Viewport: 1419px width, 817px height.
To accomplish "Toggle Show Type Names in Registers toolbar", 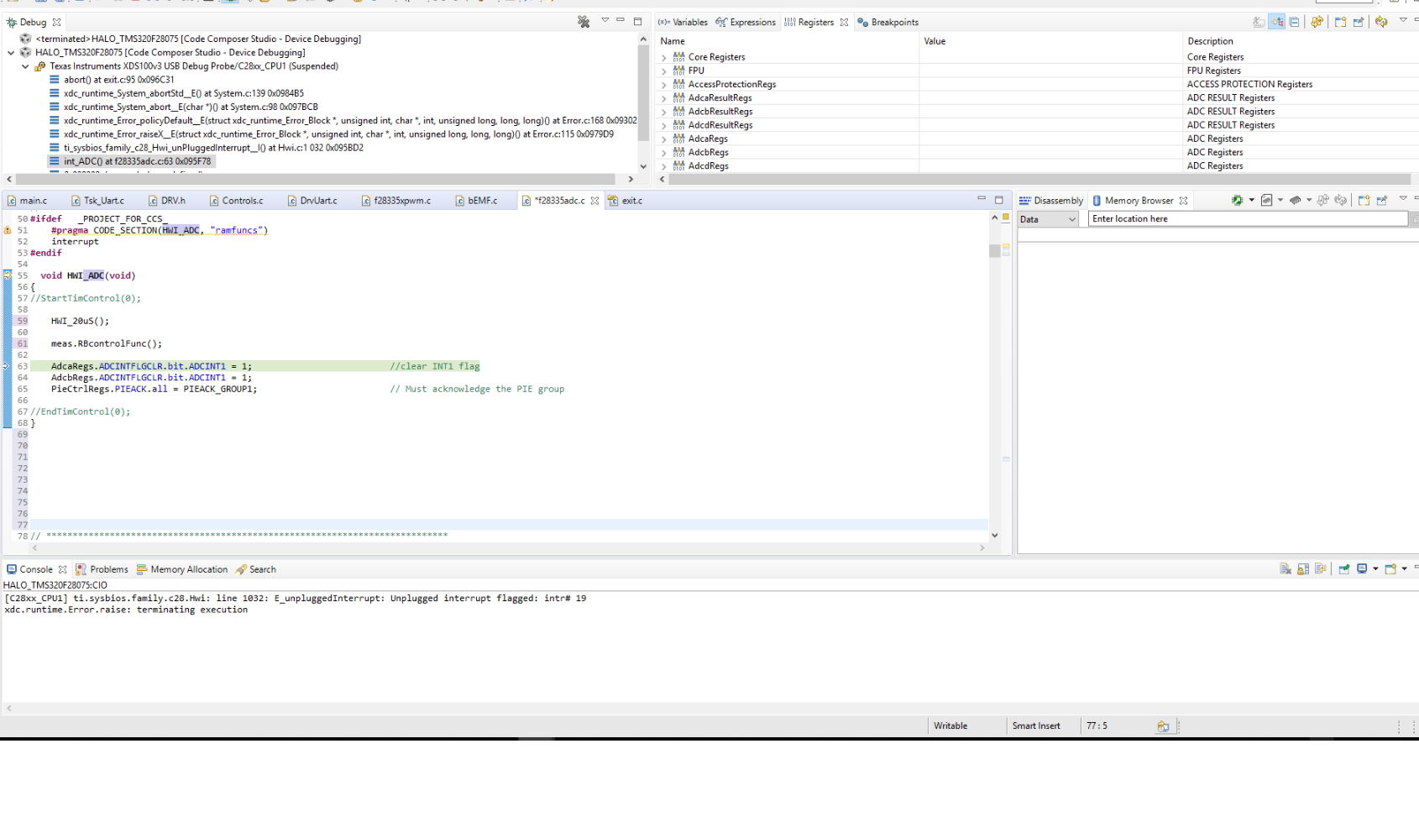I will click(x=1259, y=22).
